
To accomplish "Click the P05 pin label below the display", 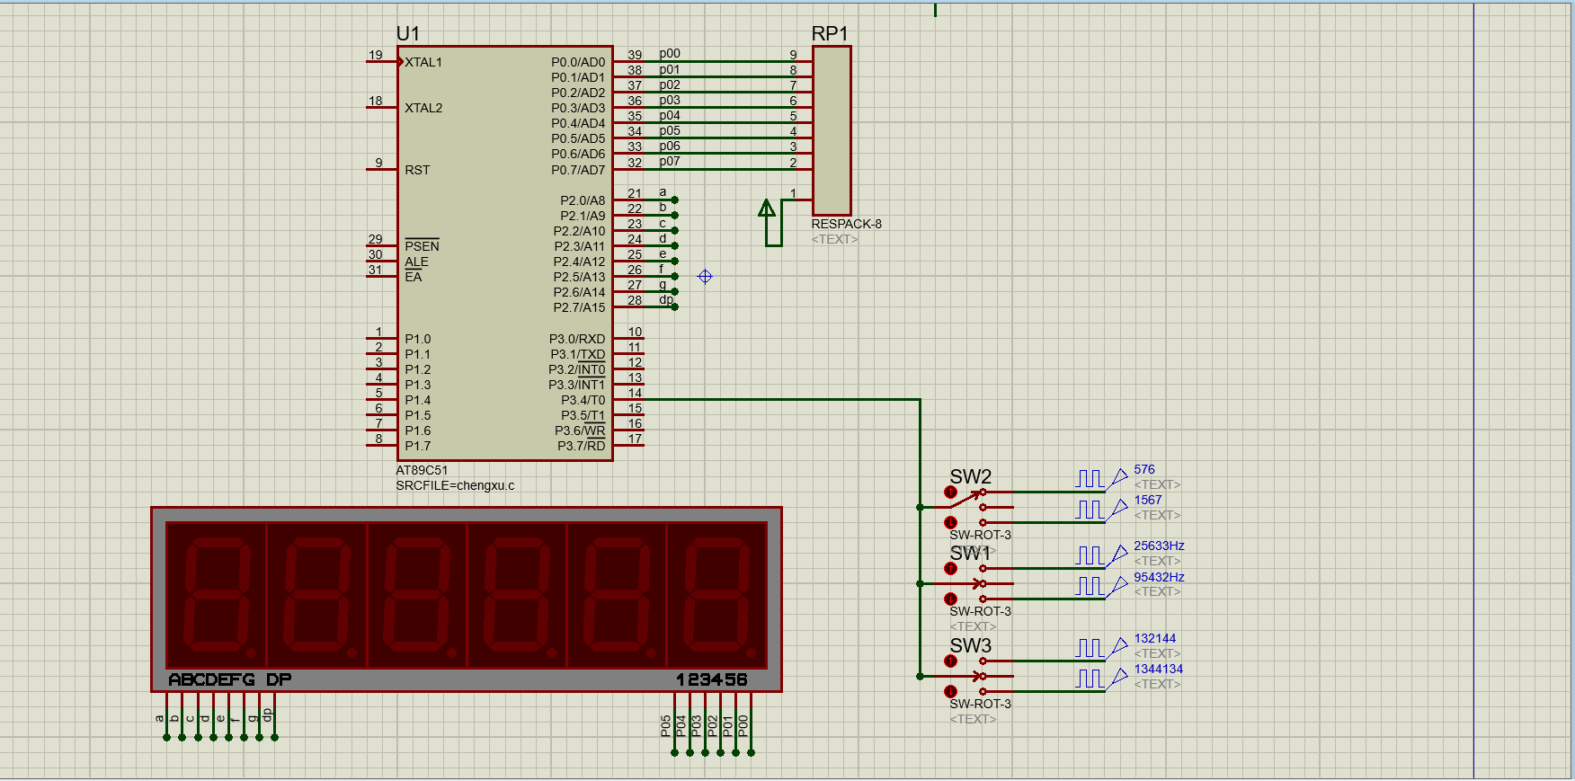I will coord(665,726).
